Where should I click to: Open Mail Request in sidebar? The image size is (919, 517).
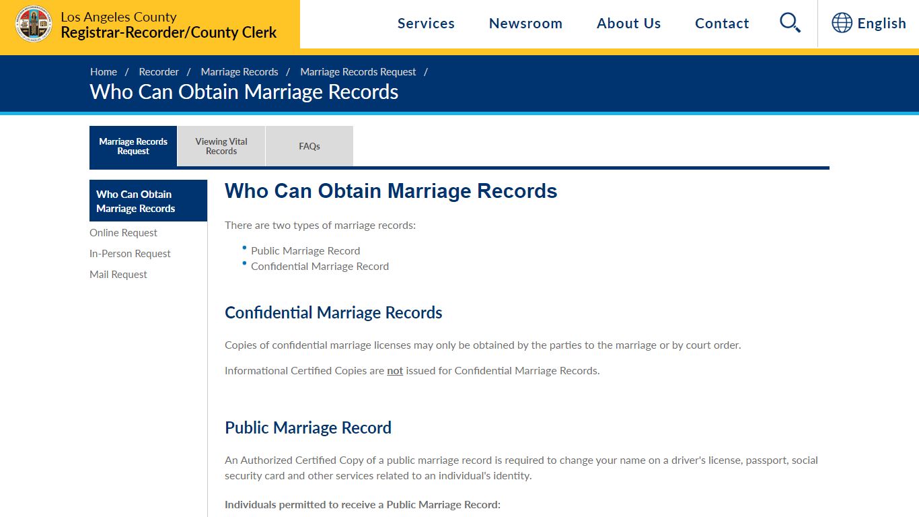click(x=118, y=275)
